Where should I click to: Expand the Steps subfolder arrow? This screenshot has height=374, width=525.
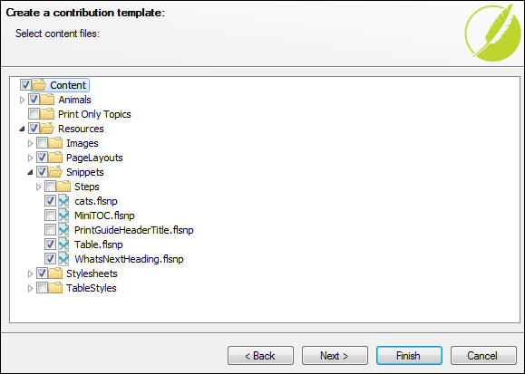coord(38,187)
